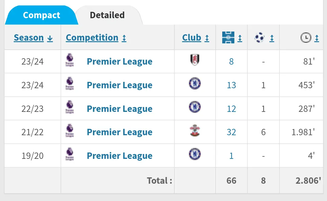
Task: Sort table by Club column header
Action: pyautogui.click(x=196, y=38)
